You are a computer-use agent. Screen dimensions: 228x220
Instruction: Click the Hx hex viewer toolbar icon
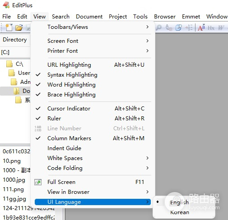[211, 28]
